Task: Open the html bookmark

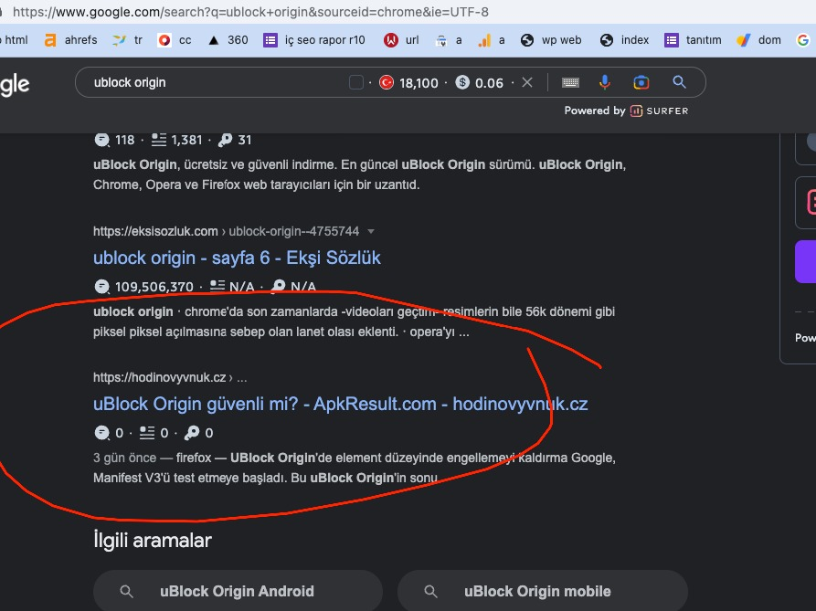Action: pos(16,40)
